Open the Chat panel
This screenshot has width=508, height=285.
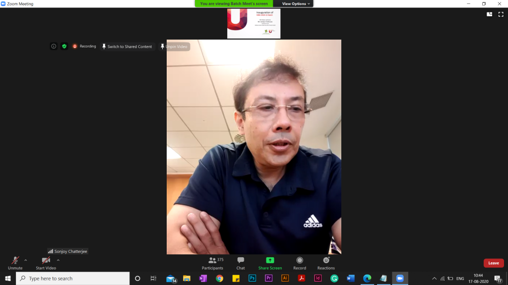click(x=241, y=262)
